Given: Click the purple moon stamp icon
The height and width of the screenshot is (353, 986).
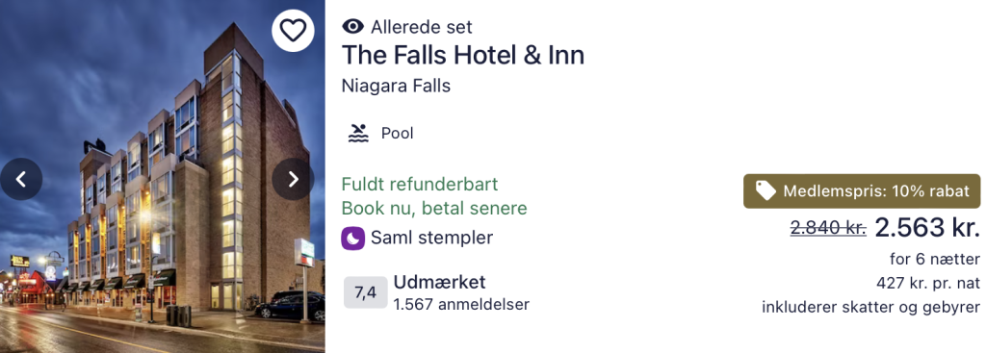Looking at the screenshot, I should point(352,238).
